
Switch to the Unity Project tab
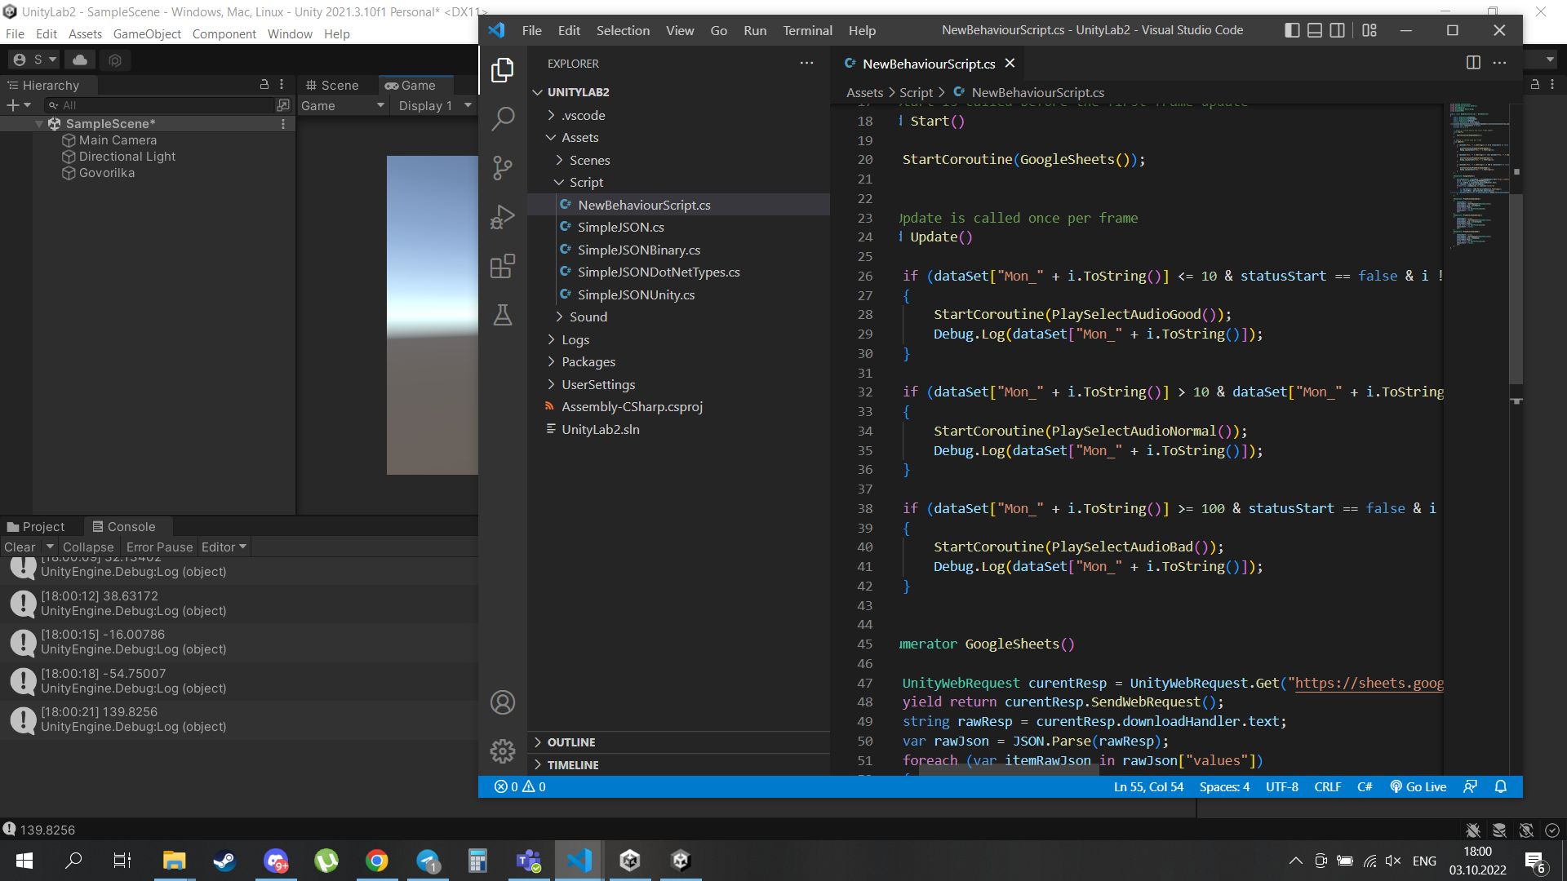point(36,527)
